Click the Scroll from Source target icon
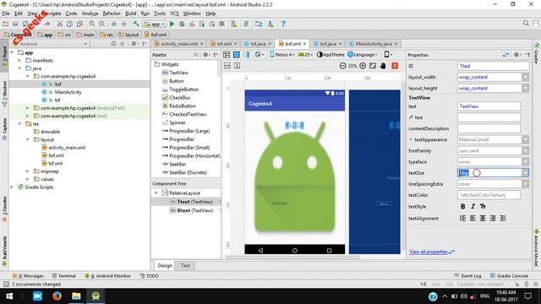 pyautogui.click(x=113, y=44)
